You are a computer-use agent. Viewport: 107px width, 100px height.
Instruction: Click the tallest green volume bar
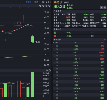[x=32, y=85]
